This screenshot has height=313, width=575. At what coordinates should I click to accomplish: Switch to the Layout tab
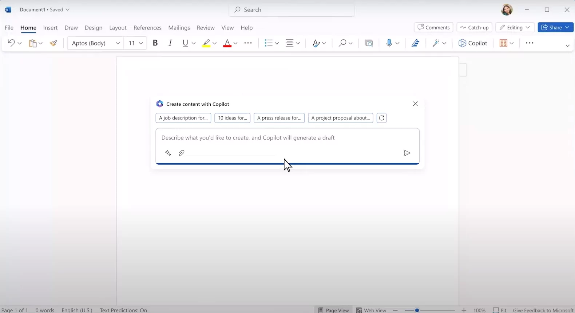click(x=118, y=28)
